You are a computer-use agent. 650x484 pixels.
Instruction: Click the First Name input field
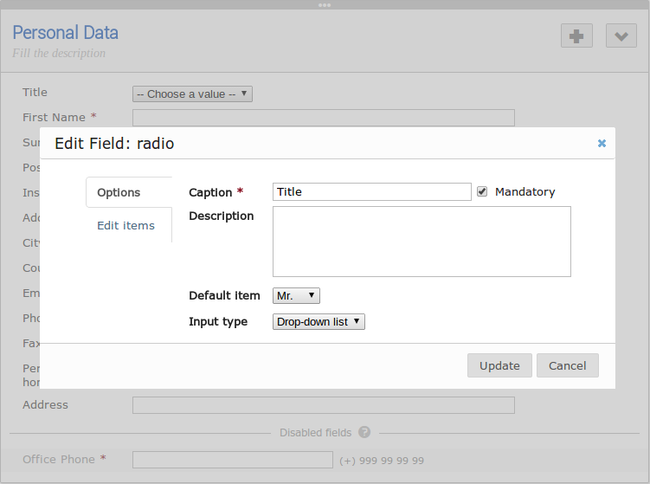click(x=324, y=118)
